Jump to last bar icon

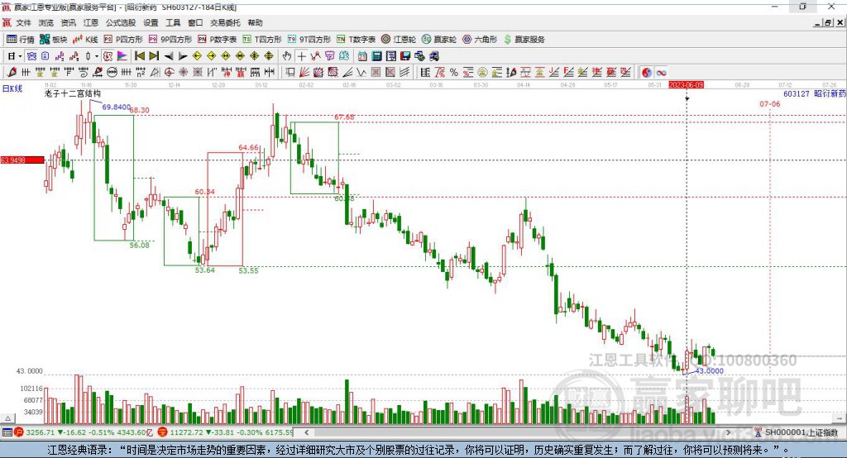[154, 56]
